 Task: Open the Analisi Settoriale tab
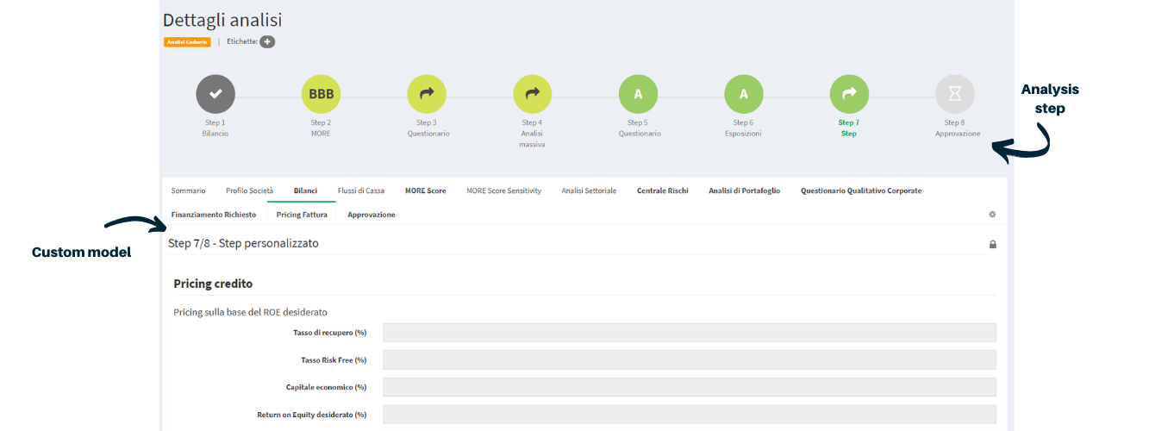589,191
